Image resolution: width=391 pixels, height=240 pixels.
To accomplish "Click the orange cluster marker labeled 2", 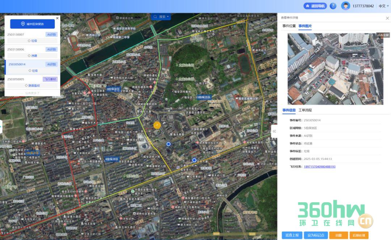I will [157, 125].
